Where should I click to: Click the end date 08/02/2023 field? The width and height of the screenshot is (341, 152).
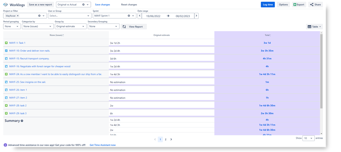(183, 16)
